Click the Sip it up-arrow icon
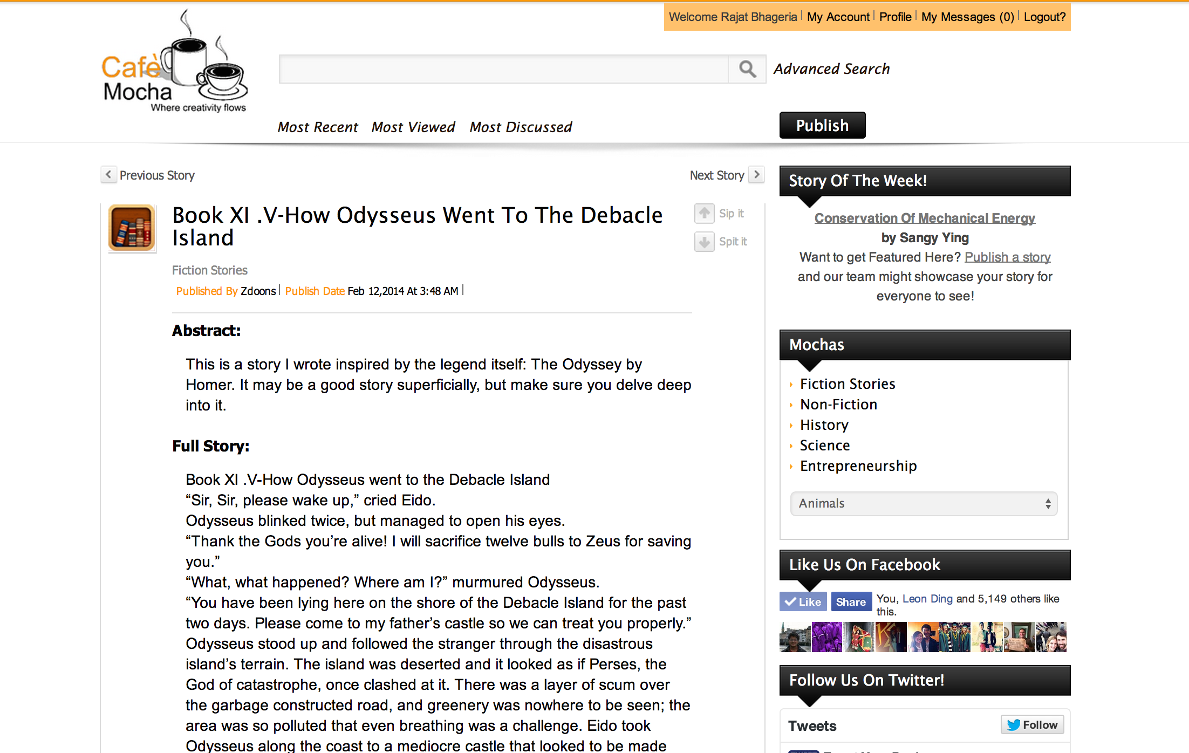 click(x=705, y=214)
